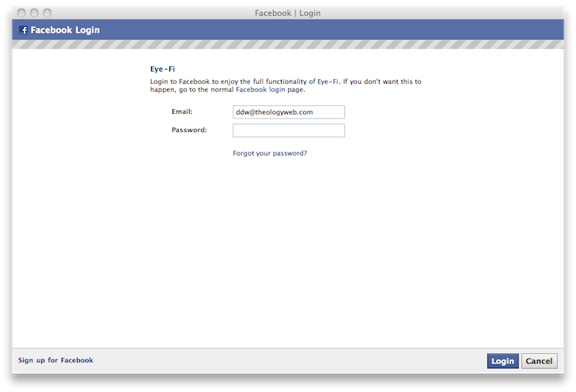Go to the normal Facebook login page link
The height and width of the screenshot is (392, 576).
(x=260, y=89)
